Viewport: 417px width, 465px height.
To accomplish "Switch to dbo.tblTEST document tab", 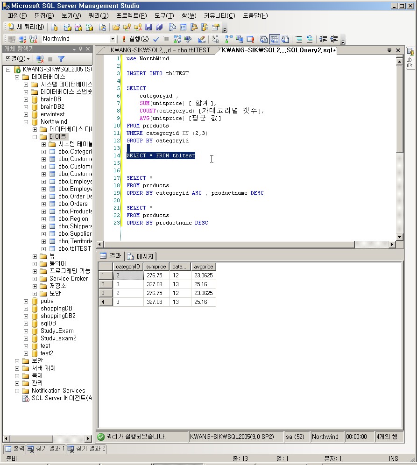I will click(160, 50).
